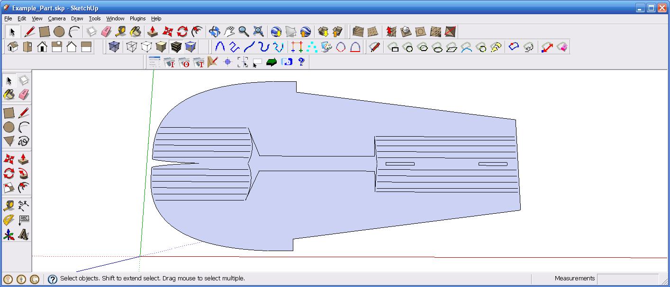Switch to Shaded With Textures style
The width and height of the screenshot is (670, 287).
tap(176, 47)
